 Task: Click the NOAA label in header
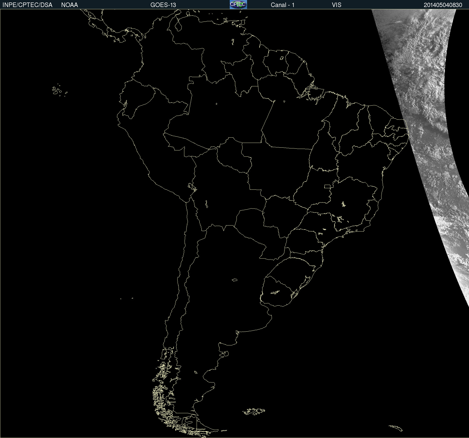[x=69, y=5]
